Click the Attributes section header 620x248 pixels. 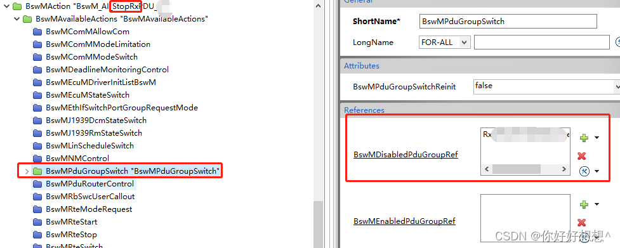pyautogui.click(x=480, y=66)
